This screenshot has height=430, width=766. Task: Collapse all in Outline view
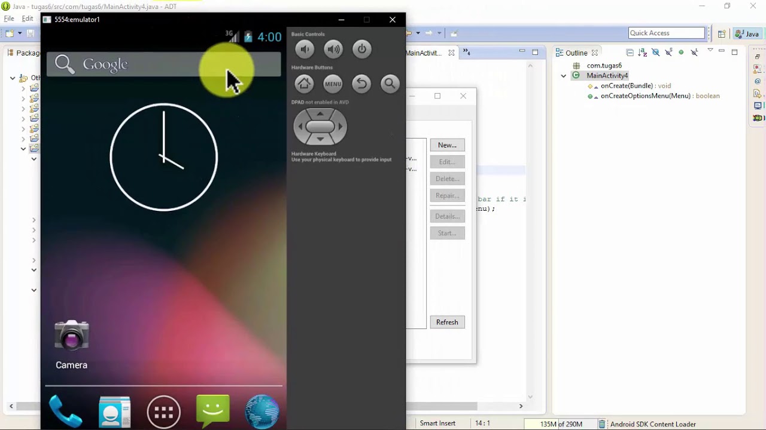pyautogui.click(x=630, y=53)
